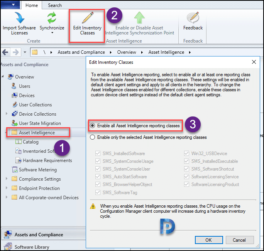This screenshot has width=264, height=251.
Task: Select the Inventoried Software icon
Action: tap(19, 151)
